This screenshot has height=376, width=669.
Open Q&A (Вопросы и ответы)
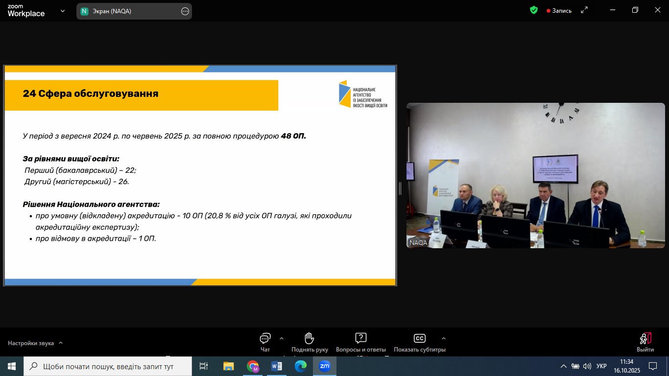point(360,339)
